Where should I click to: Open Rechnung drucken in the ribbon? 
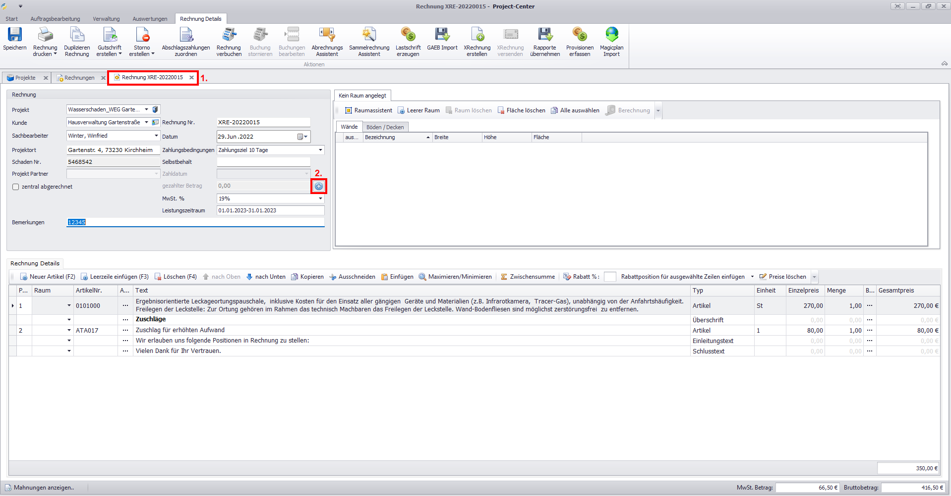pyautogui.click(x=45, y=42)
